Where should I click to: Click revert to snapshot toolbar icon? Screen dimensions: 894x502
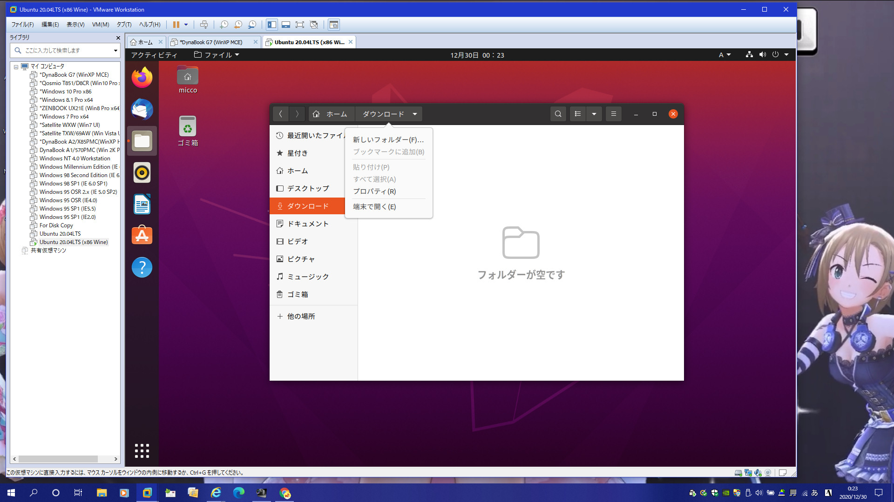coord(238,25)
